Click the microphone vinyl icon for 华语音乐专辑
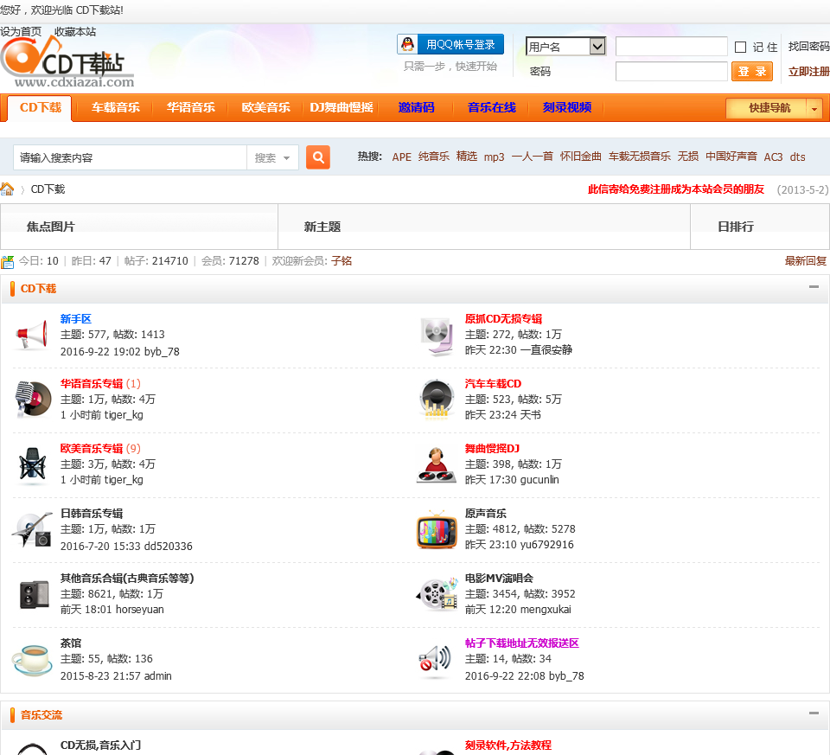This screenshot has width=830, height=755. pos(32,399)
